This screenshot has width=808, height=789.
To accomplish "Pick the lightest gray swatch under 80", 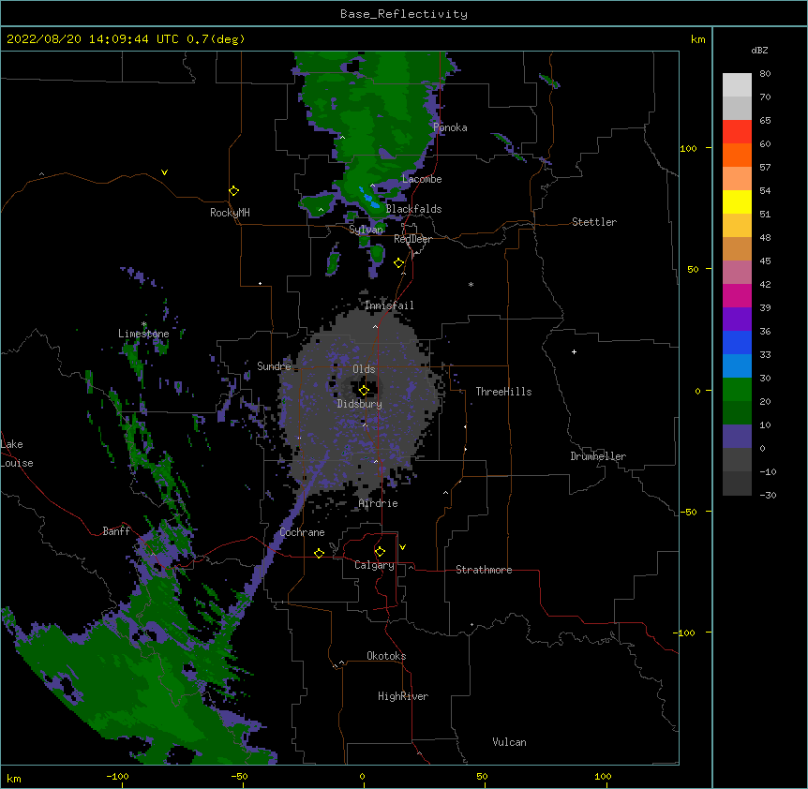I will point(737,85).
